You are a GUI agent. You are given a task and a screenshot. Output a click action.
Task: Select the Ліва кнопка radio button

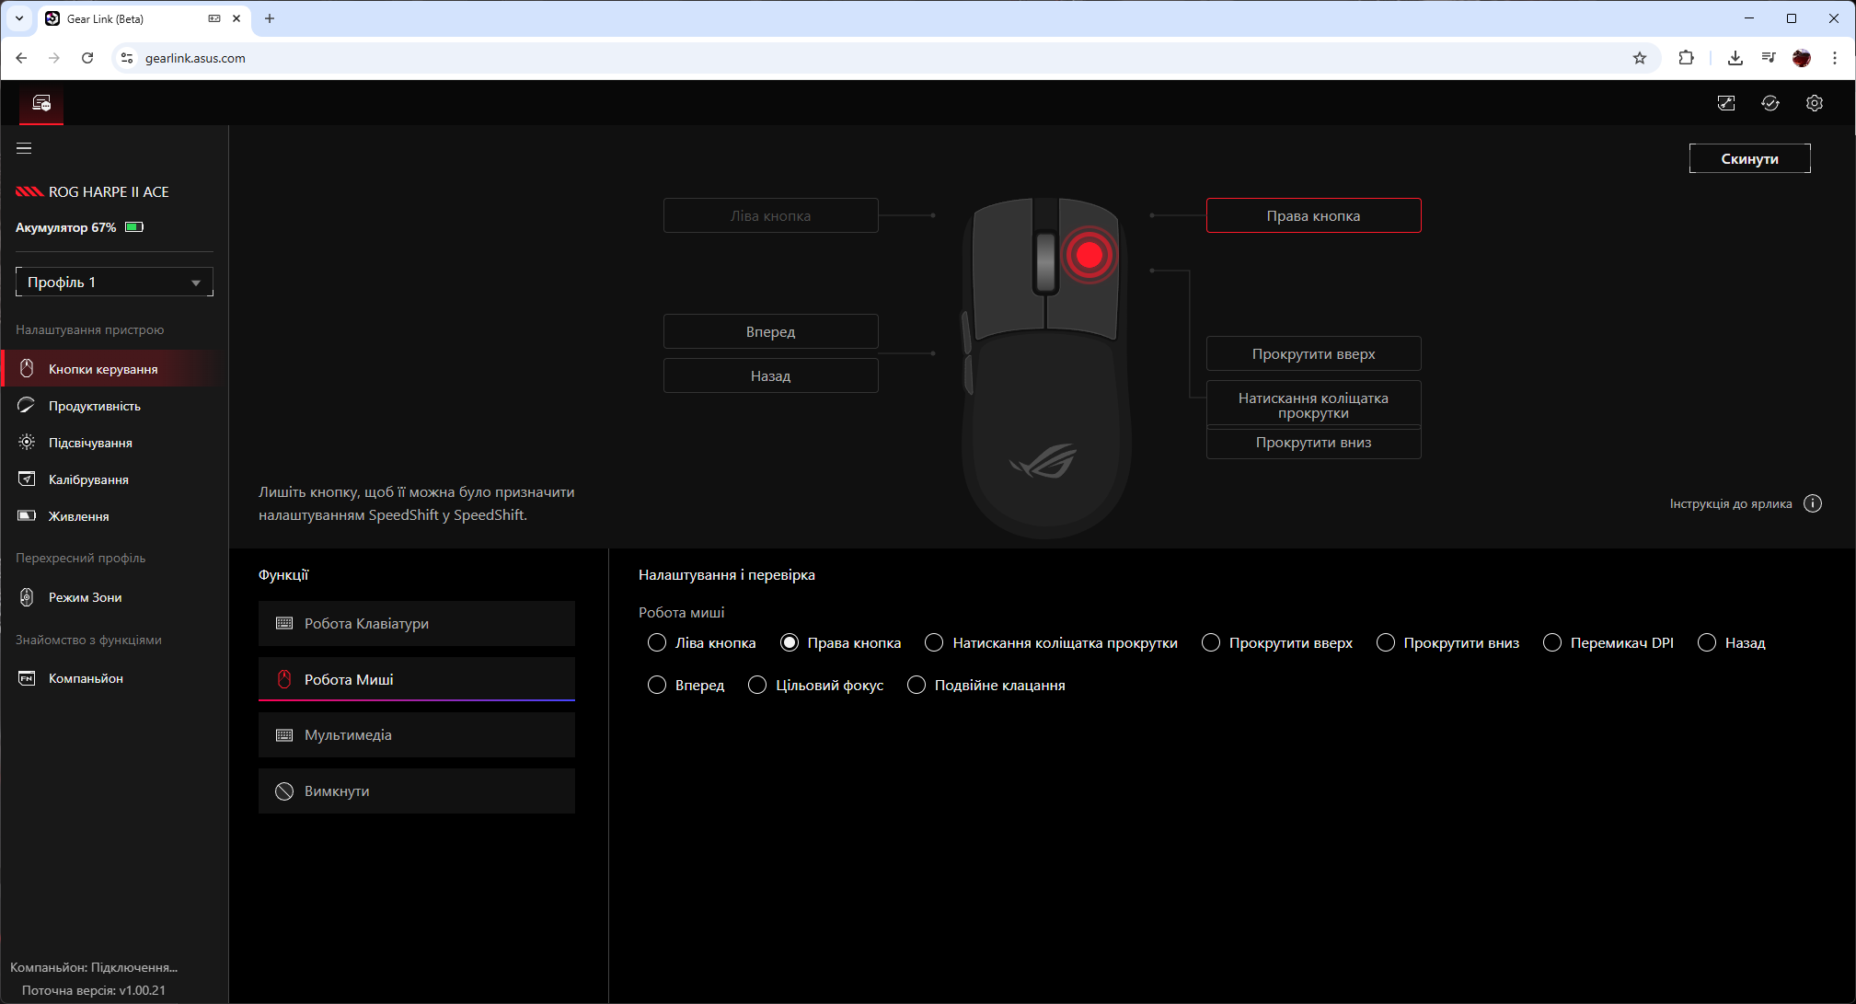[x=657, y=643]
